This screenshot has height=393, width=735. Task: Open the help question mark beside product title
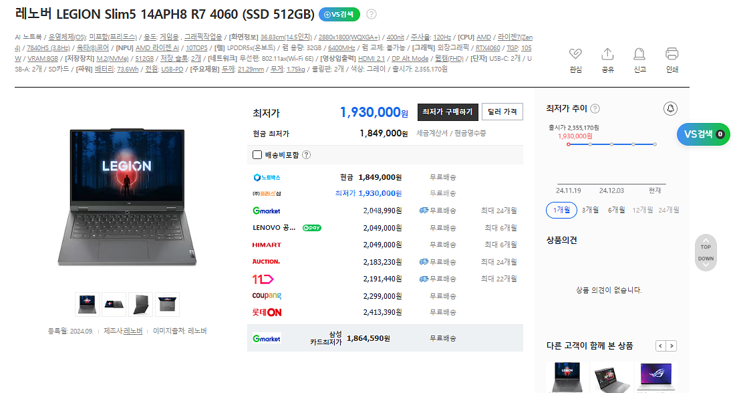coord(372,14)
